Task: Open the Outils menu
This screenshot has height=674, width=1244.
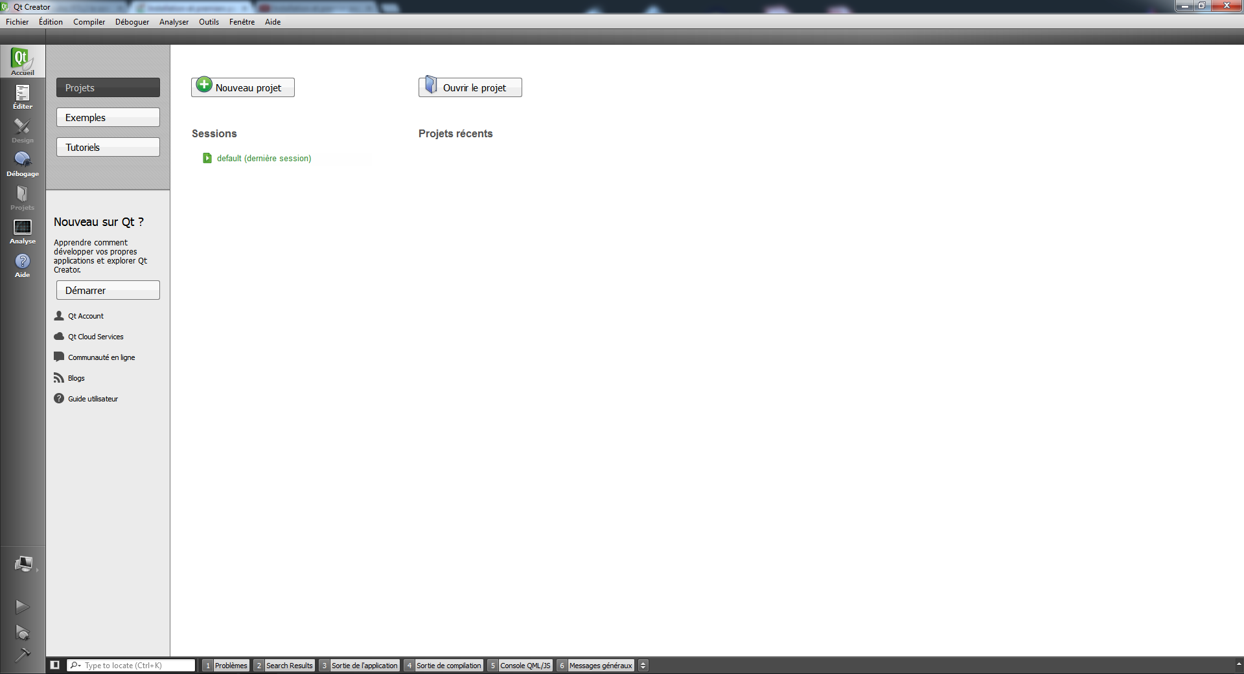Action: coord(209,22)
